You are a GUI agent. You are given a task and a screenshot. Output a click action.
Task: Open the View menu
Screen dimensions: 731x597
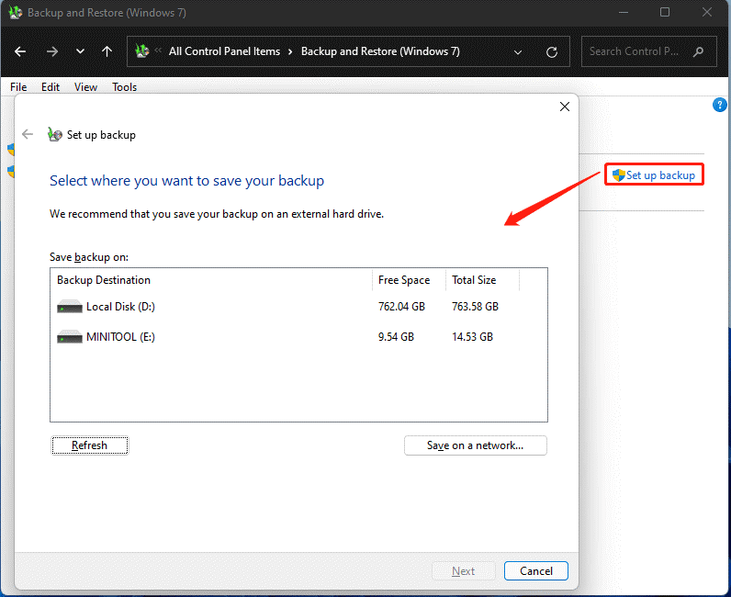85,87
